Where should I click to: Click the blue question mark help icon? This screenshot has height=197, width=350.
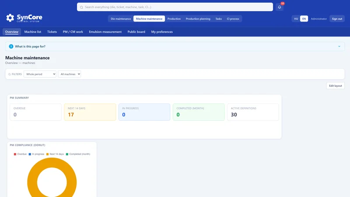click(11, 46)
